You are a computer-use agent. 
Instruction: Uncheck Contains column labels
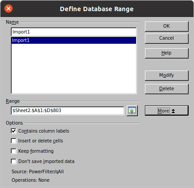click(13, 131)
